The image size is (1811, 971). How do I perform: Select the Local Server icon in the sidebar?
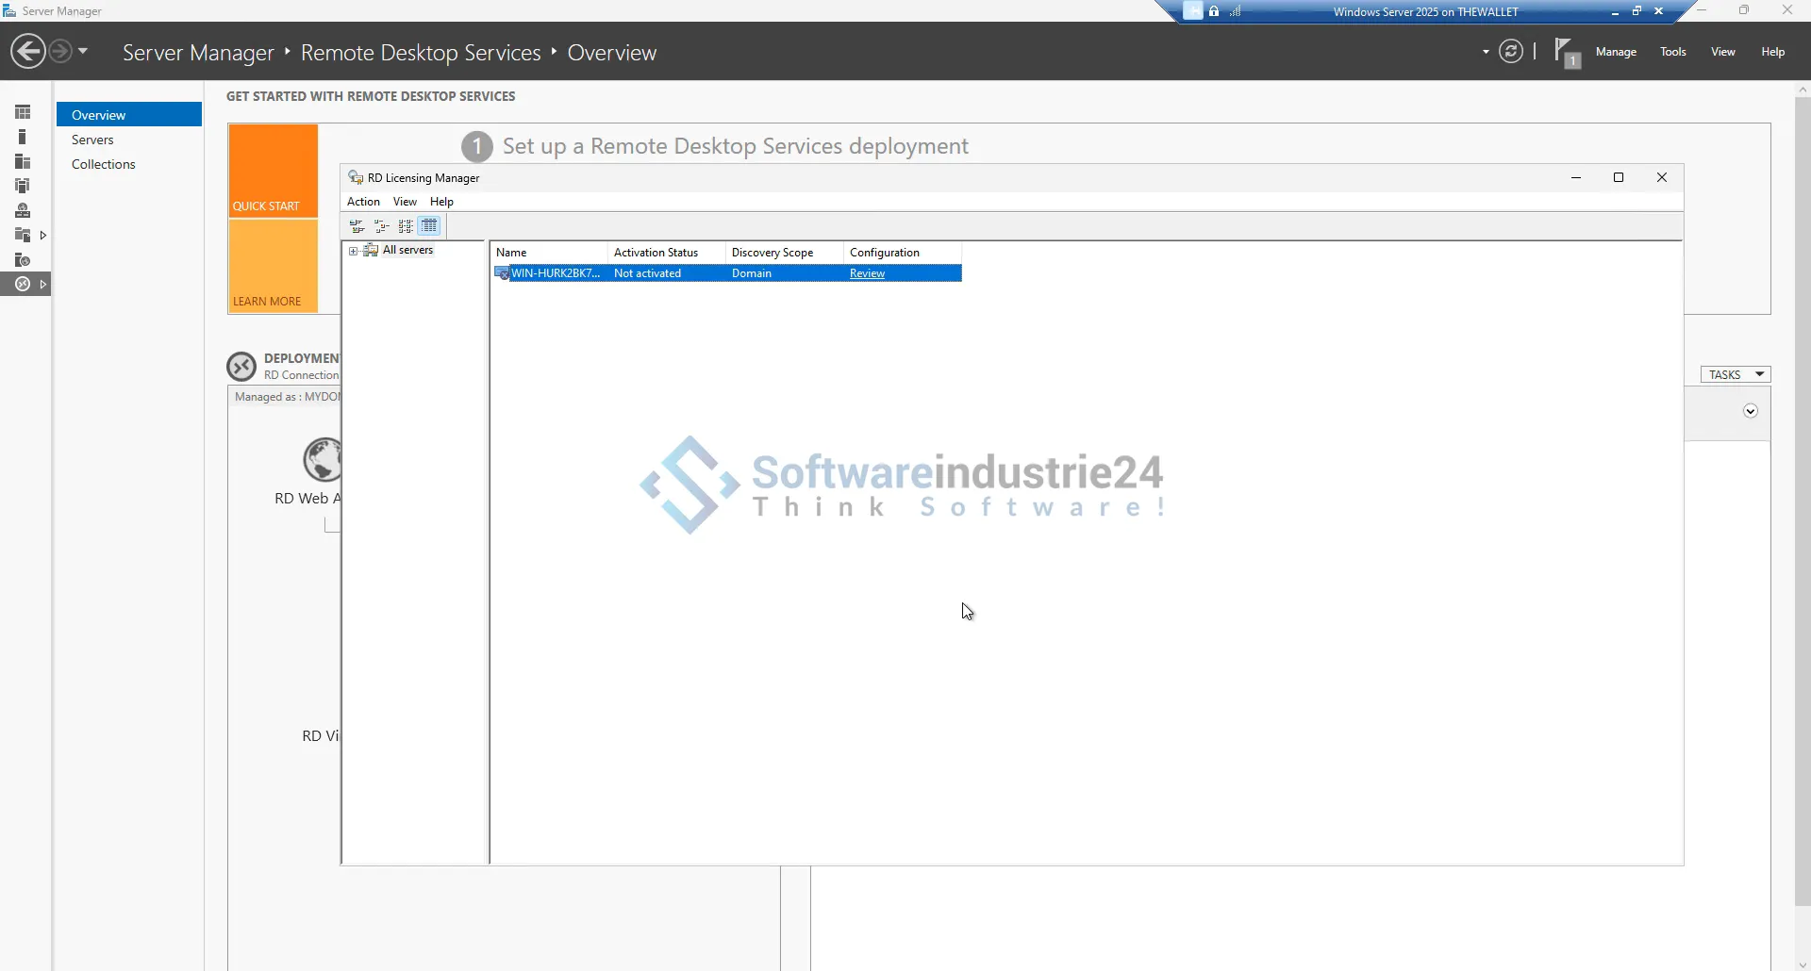[x=23, y=137]
